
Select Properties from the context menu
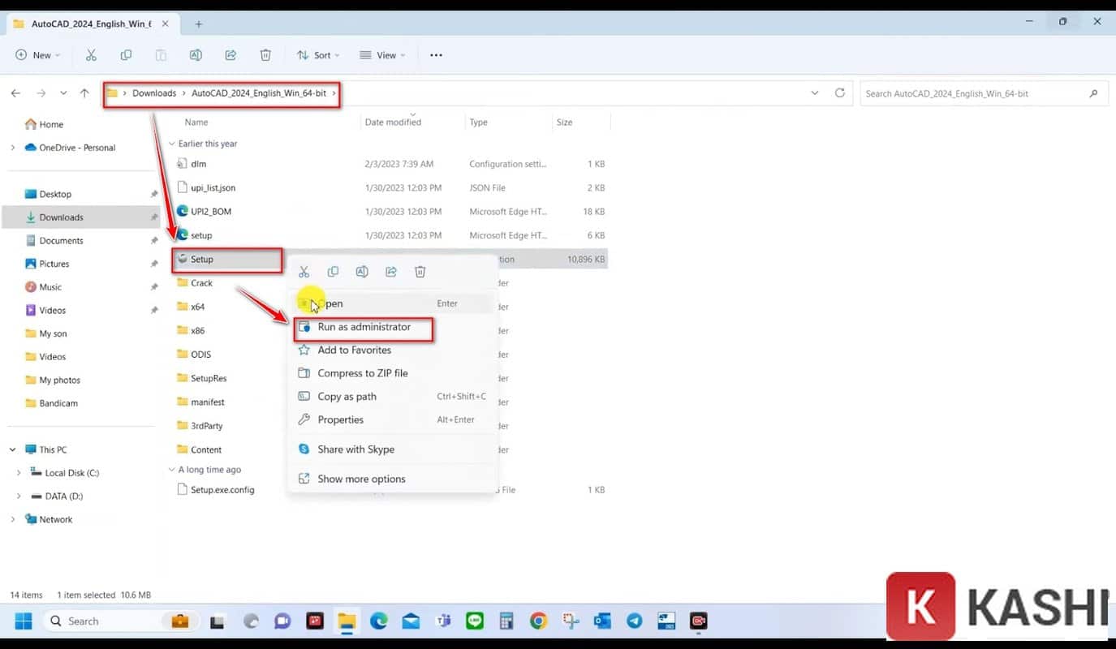pyautogui.click(x=340, y=419)
